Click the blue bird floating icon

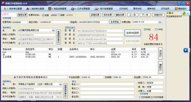(186, 50)
